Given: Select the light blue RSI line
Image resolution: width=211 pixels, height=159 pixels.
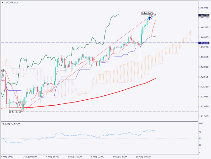Looking at the screenshot, I should [93, 136].
